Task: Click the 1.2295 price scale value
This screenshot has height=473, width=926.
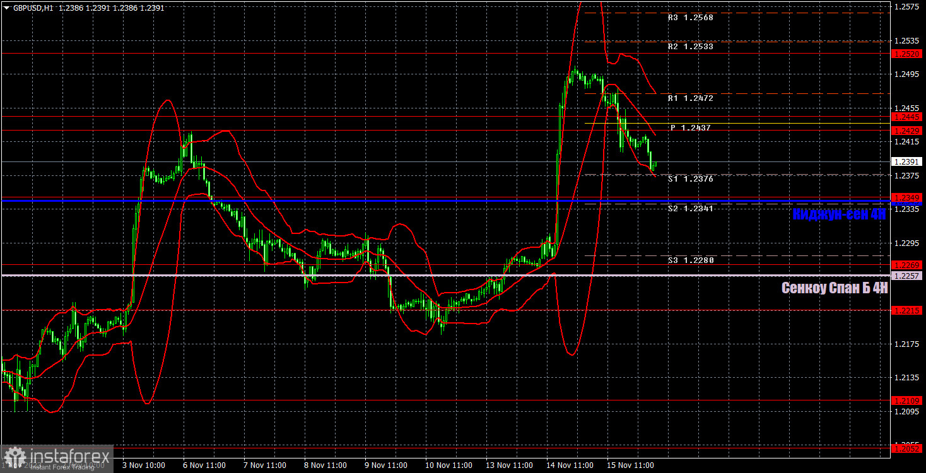Action: point(906,243)
